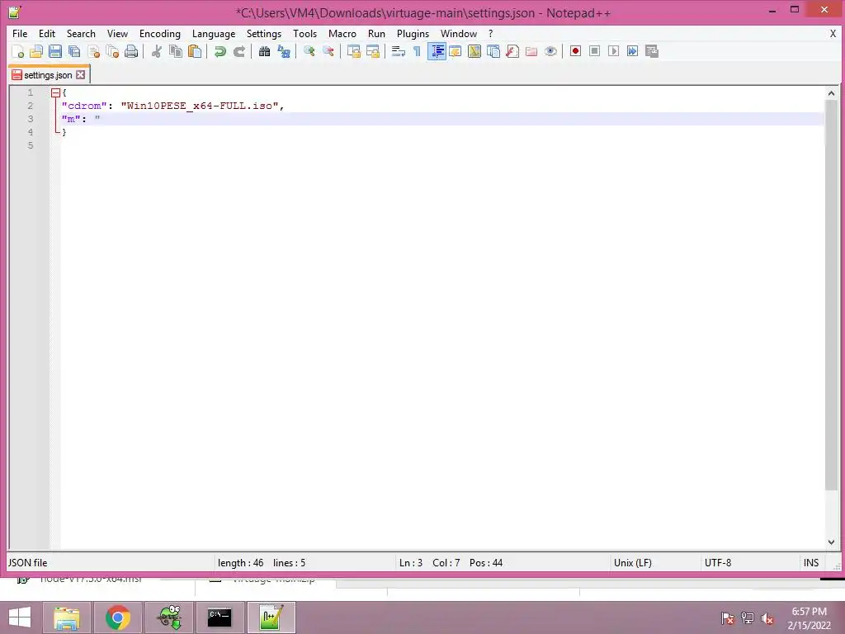Toggle synchronized horizontal scrolling
This screenshot has height=634, width=845.
[373, 52]
